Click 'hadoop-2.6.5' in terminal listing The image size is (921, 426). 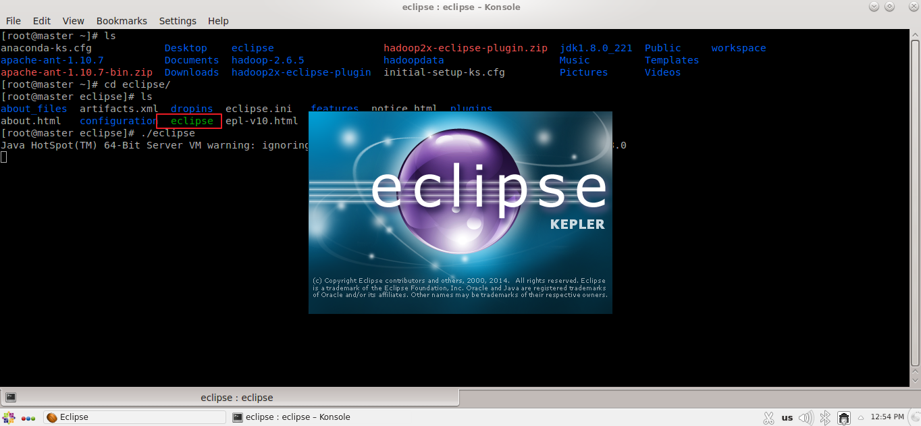pyautogui.click(x=268, y=60)
